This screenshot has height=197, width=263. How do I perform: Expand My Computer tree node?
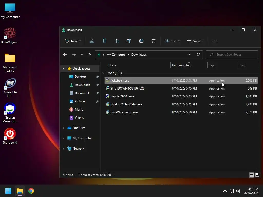[x=63, y=138]
